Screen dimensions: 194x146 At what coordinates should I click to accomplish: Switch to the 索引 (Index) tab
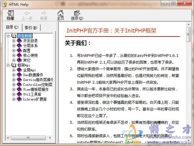(31, 28)
